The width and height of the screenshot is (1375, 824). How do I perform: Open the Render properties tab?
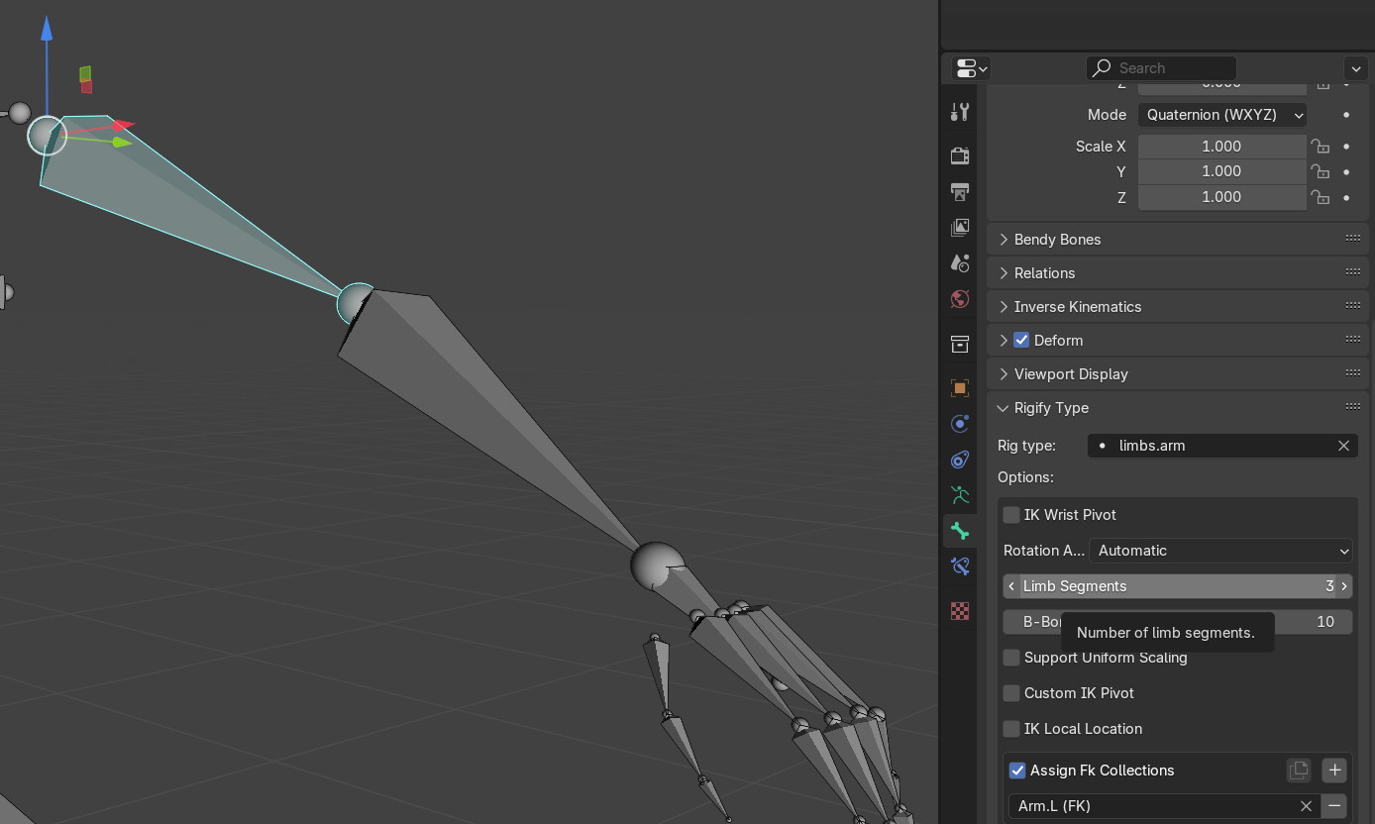(959, 155)
